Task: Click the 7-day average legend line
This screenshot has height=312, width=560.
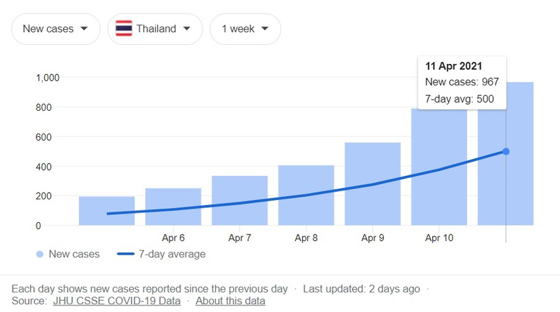Action: (126, 254)
